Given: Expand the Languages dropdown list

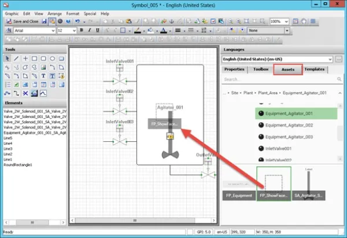Looking at the screenshot, I should click(x=330, y=59).
